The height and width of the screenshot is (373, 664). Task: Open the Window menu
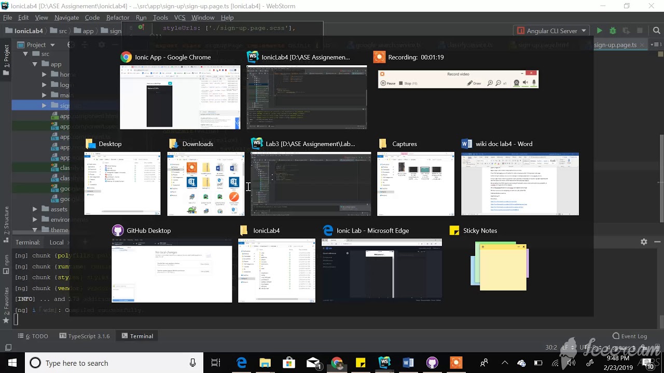(x=203, y=18)
